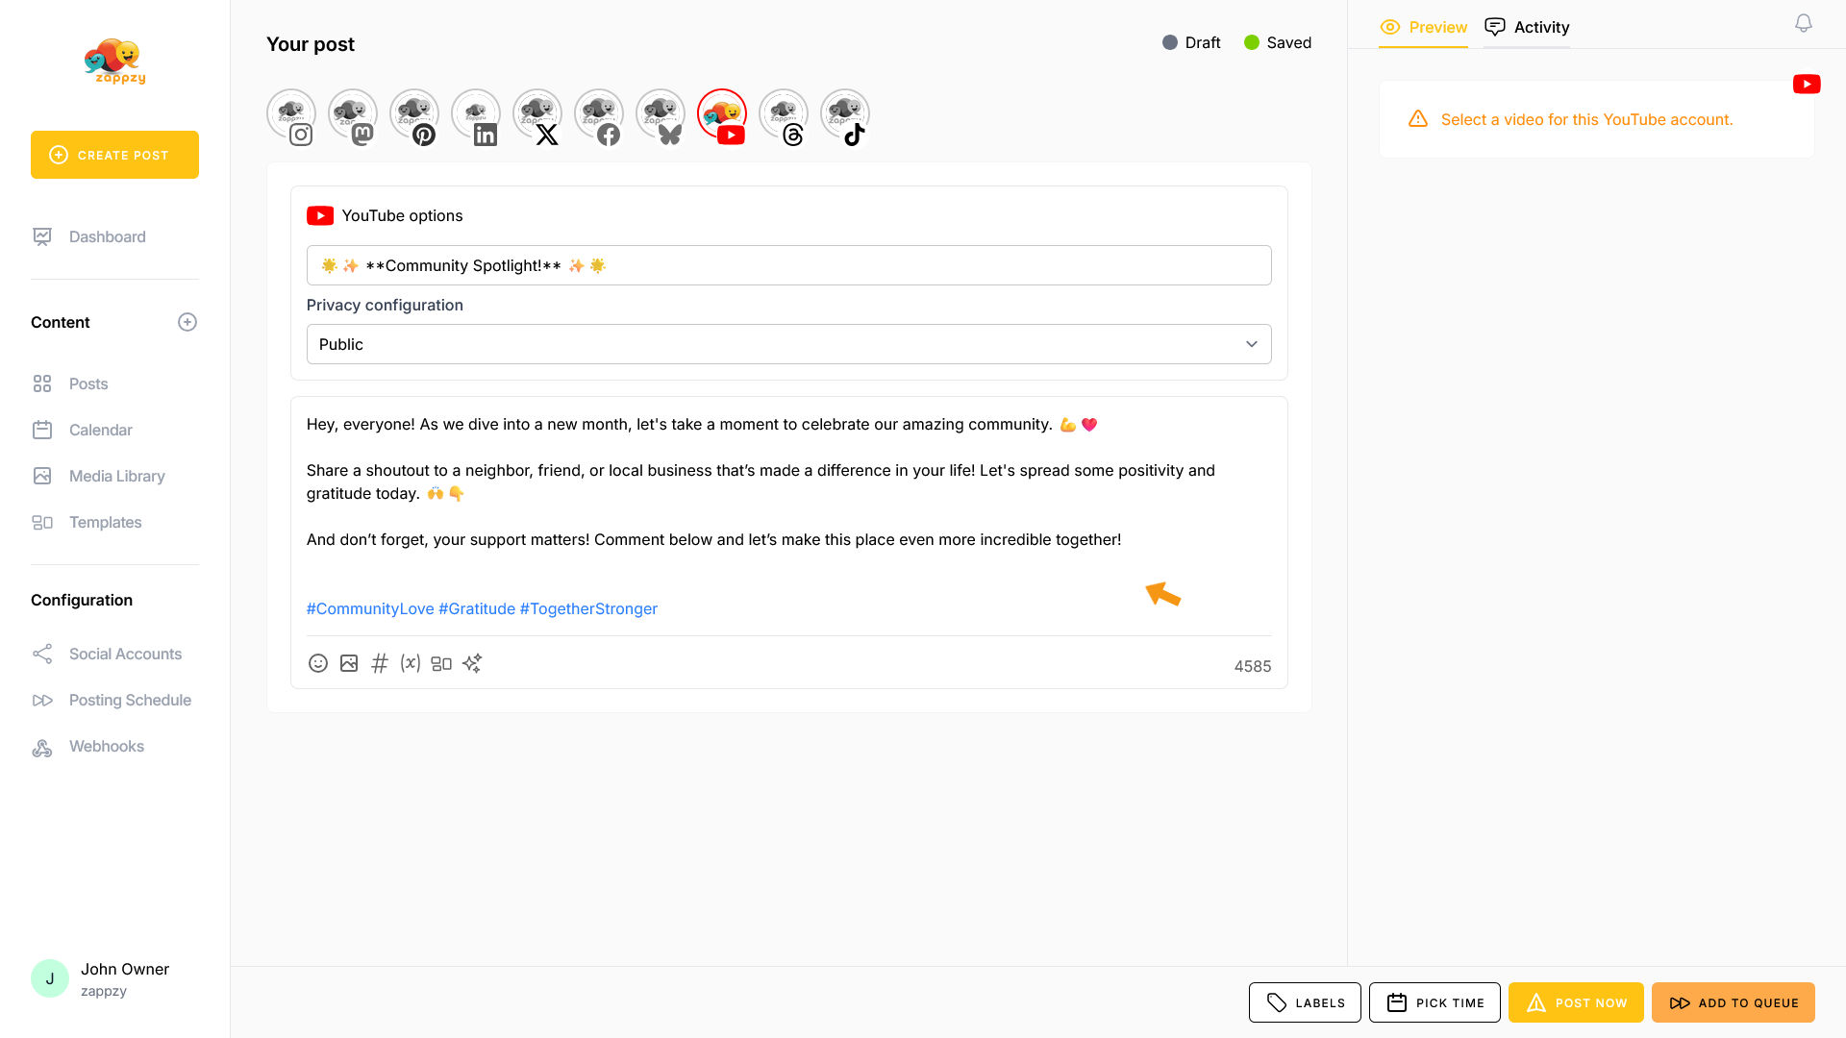Screen dimensions: 1846x1038
Task: Toggle the LinkedIn account selection
Action: [x=476, y=115]
